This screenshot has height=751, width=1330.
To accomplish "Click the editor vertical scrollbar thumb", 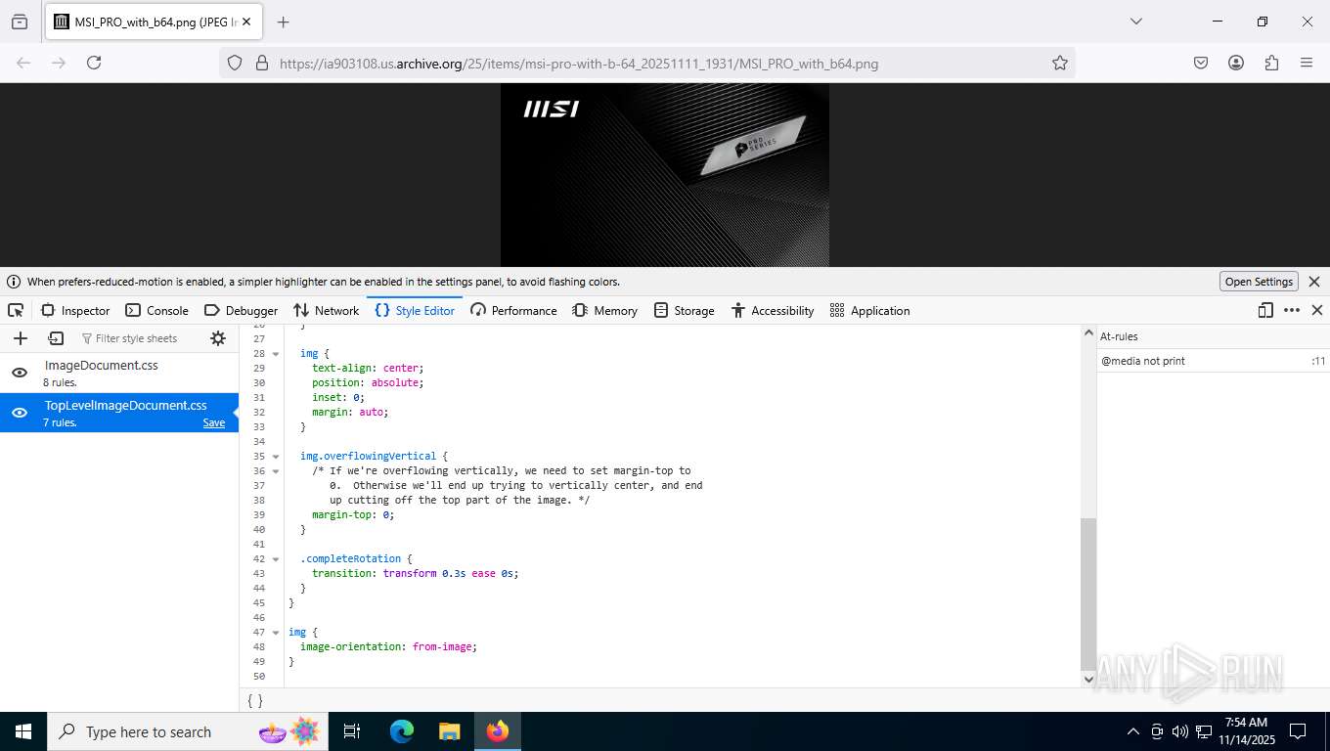I will pos(1088,594).
